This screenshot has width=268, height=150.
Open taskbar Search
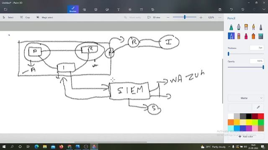[x=12, y=147]
